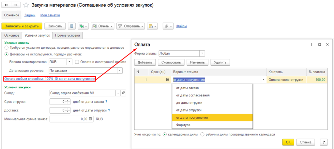Image resolution: width=334 pixels, height=149 pixels.
Task: Click Отмена in the Оплата dialog
Action: coord(306,142)
